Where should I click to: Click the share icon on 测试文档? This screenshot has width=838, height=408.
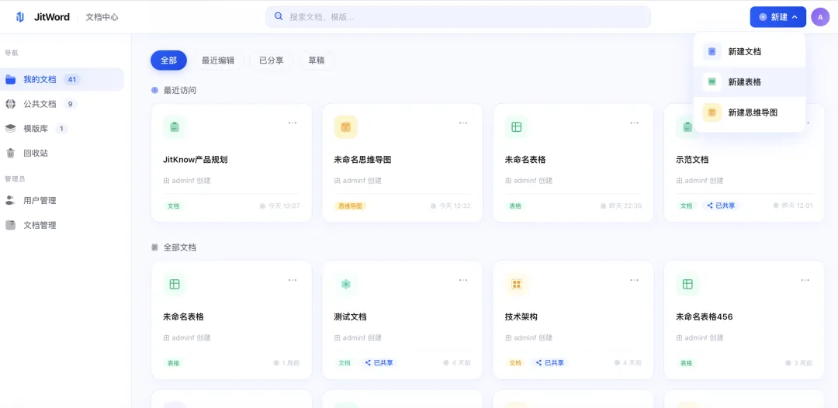(x=369, y=362)
